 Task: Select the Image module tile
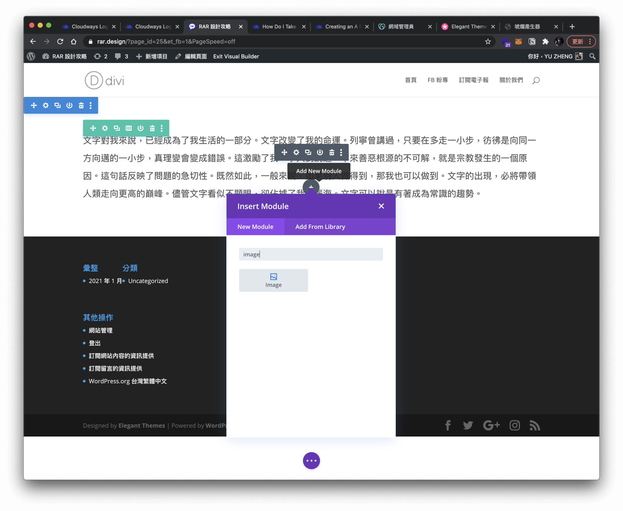coord(273,280)
